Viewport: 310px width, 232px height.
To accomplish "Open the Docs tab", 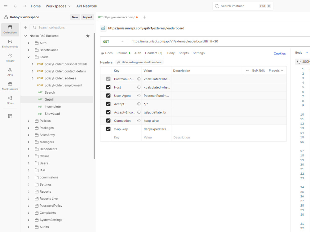I will coord(107,53).
